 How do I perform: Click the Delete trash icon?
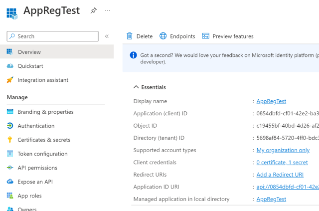click(x=130, y=36)
